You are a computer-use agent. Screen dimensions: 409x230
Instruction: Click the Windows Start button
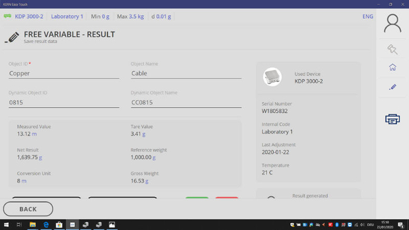(6, 225)
